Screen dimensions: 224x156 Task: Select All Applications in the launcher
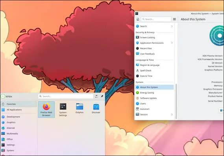(19, 110)
